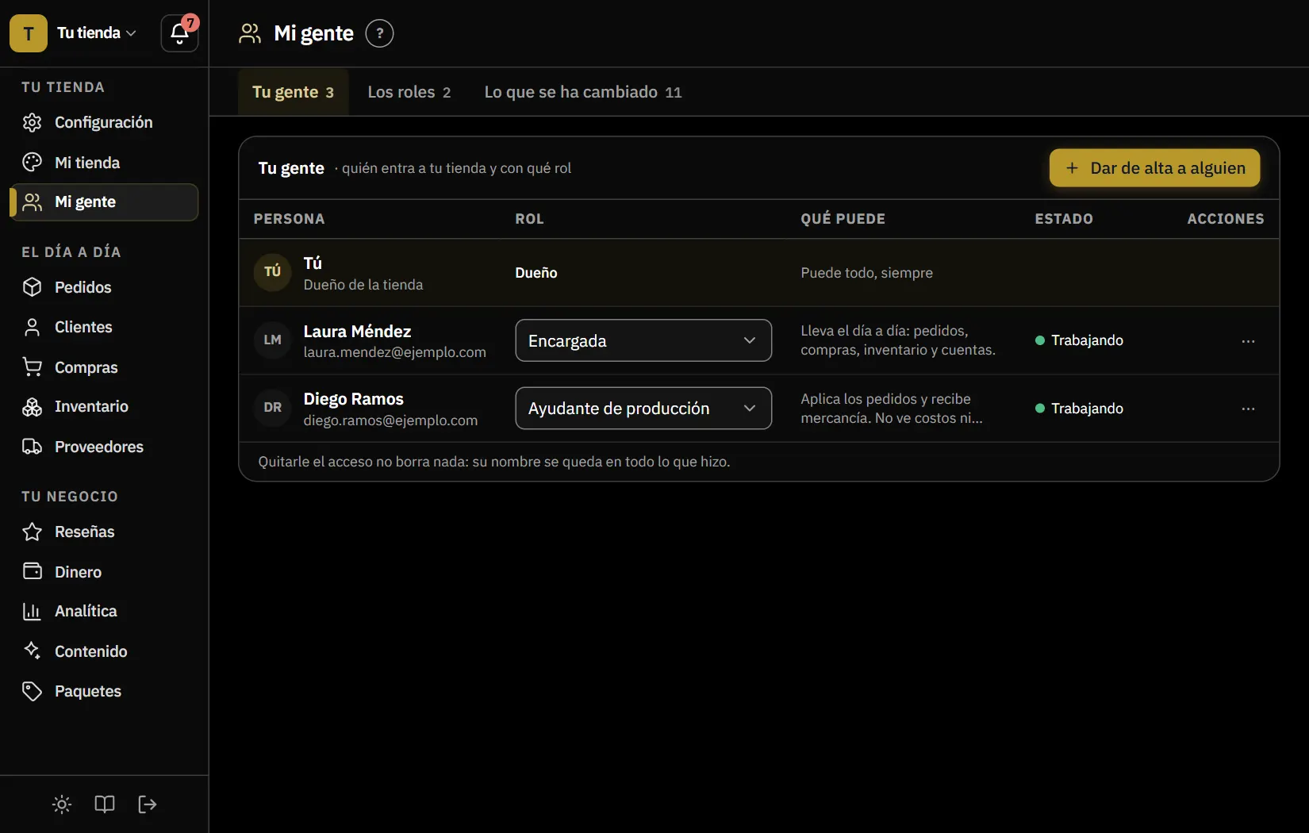Open the Pedidos section
Image resolution: width=1309 pixels, height=833 pixels.
(104, 287)
